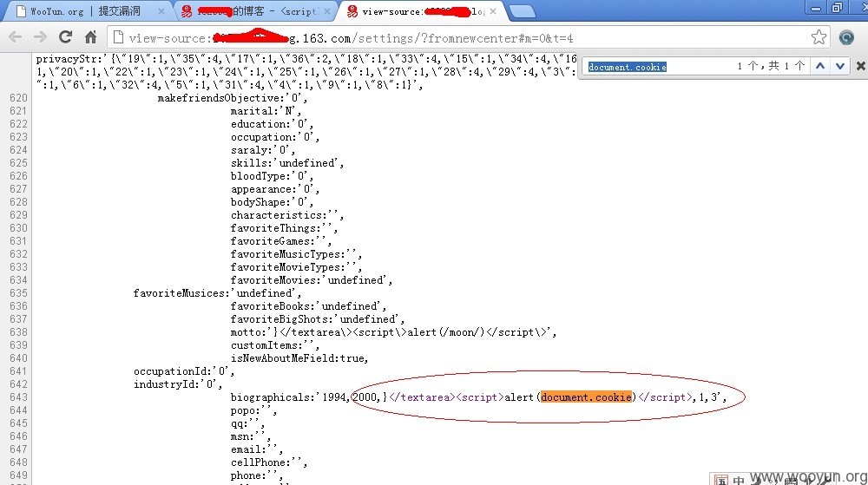Click the bloodType:'0' line
868x485 pixels.
coord(272,176)
